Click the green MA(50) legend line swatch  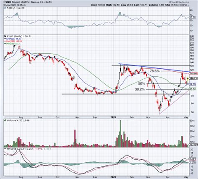[5, 44]
